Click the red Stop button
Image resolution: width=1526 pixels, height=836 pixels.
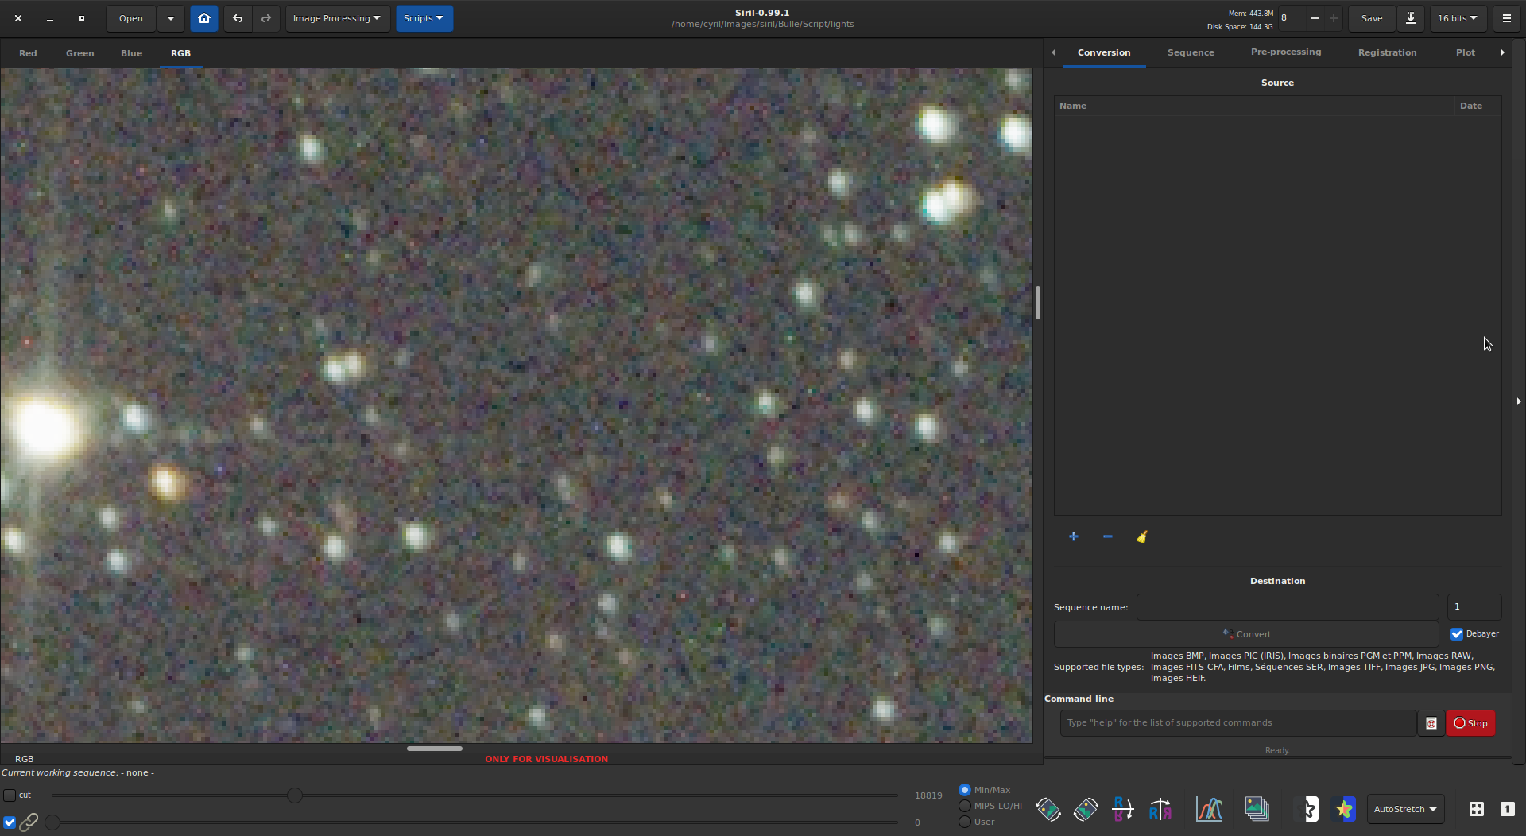[x=1470, y=723]
